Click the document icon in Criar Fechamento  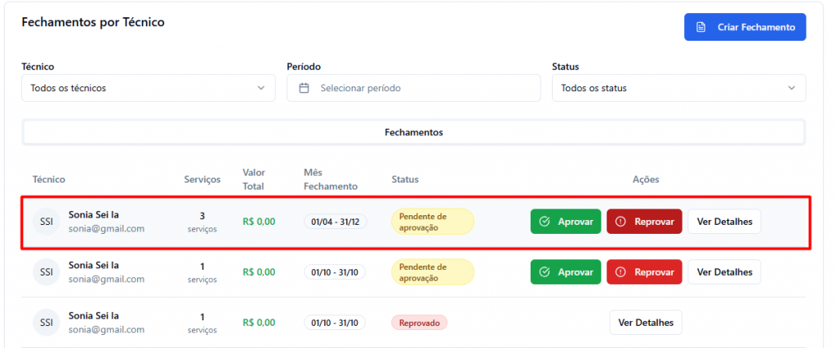700,27
